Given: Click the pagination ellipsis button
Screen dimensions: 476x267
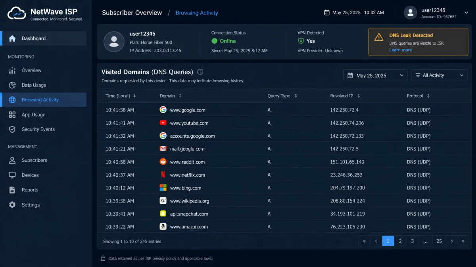Looking at the screenshot, I should pos(425,241).
